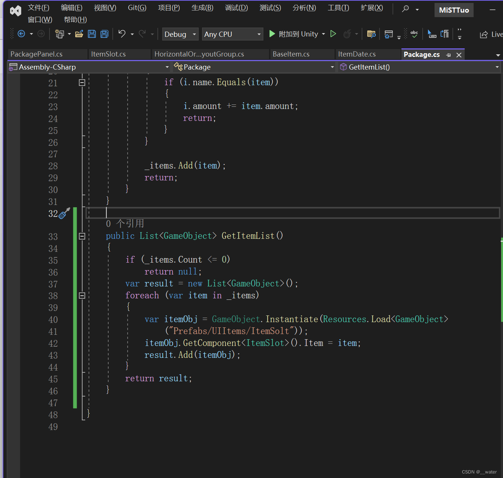Image resolution: width=503 pixels, height=478 pixels.
Task: Click the navigate backward arrow icon
Action: click(22, 34)
